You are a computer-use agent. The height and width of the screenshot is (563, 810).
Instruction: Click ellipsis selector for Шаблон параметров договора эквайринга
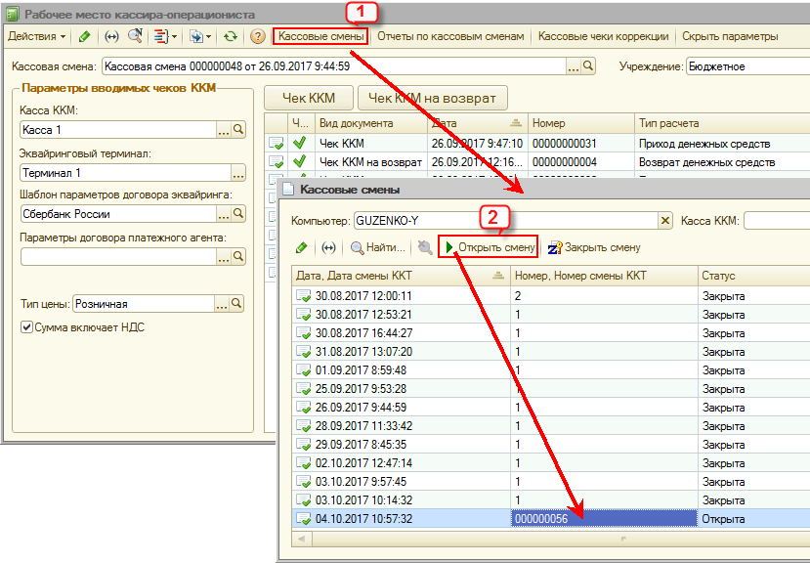tap(223, 214)
